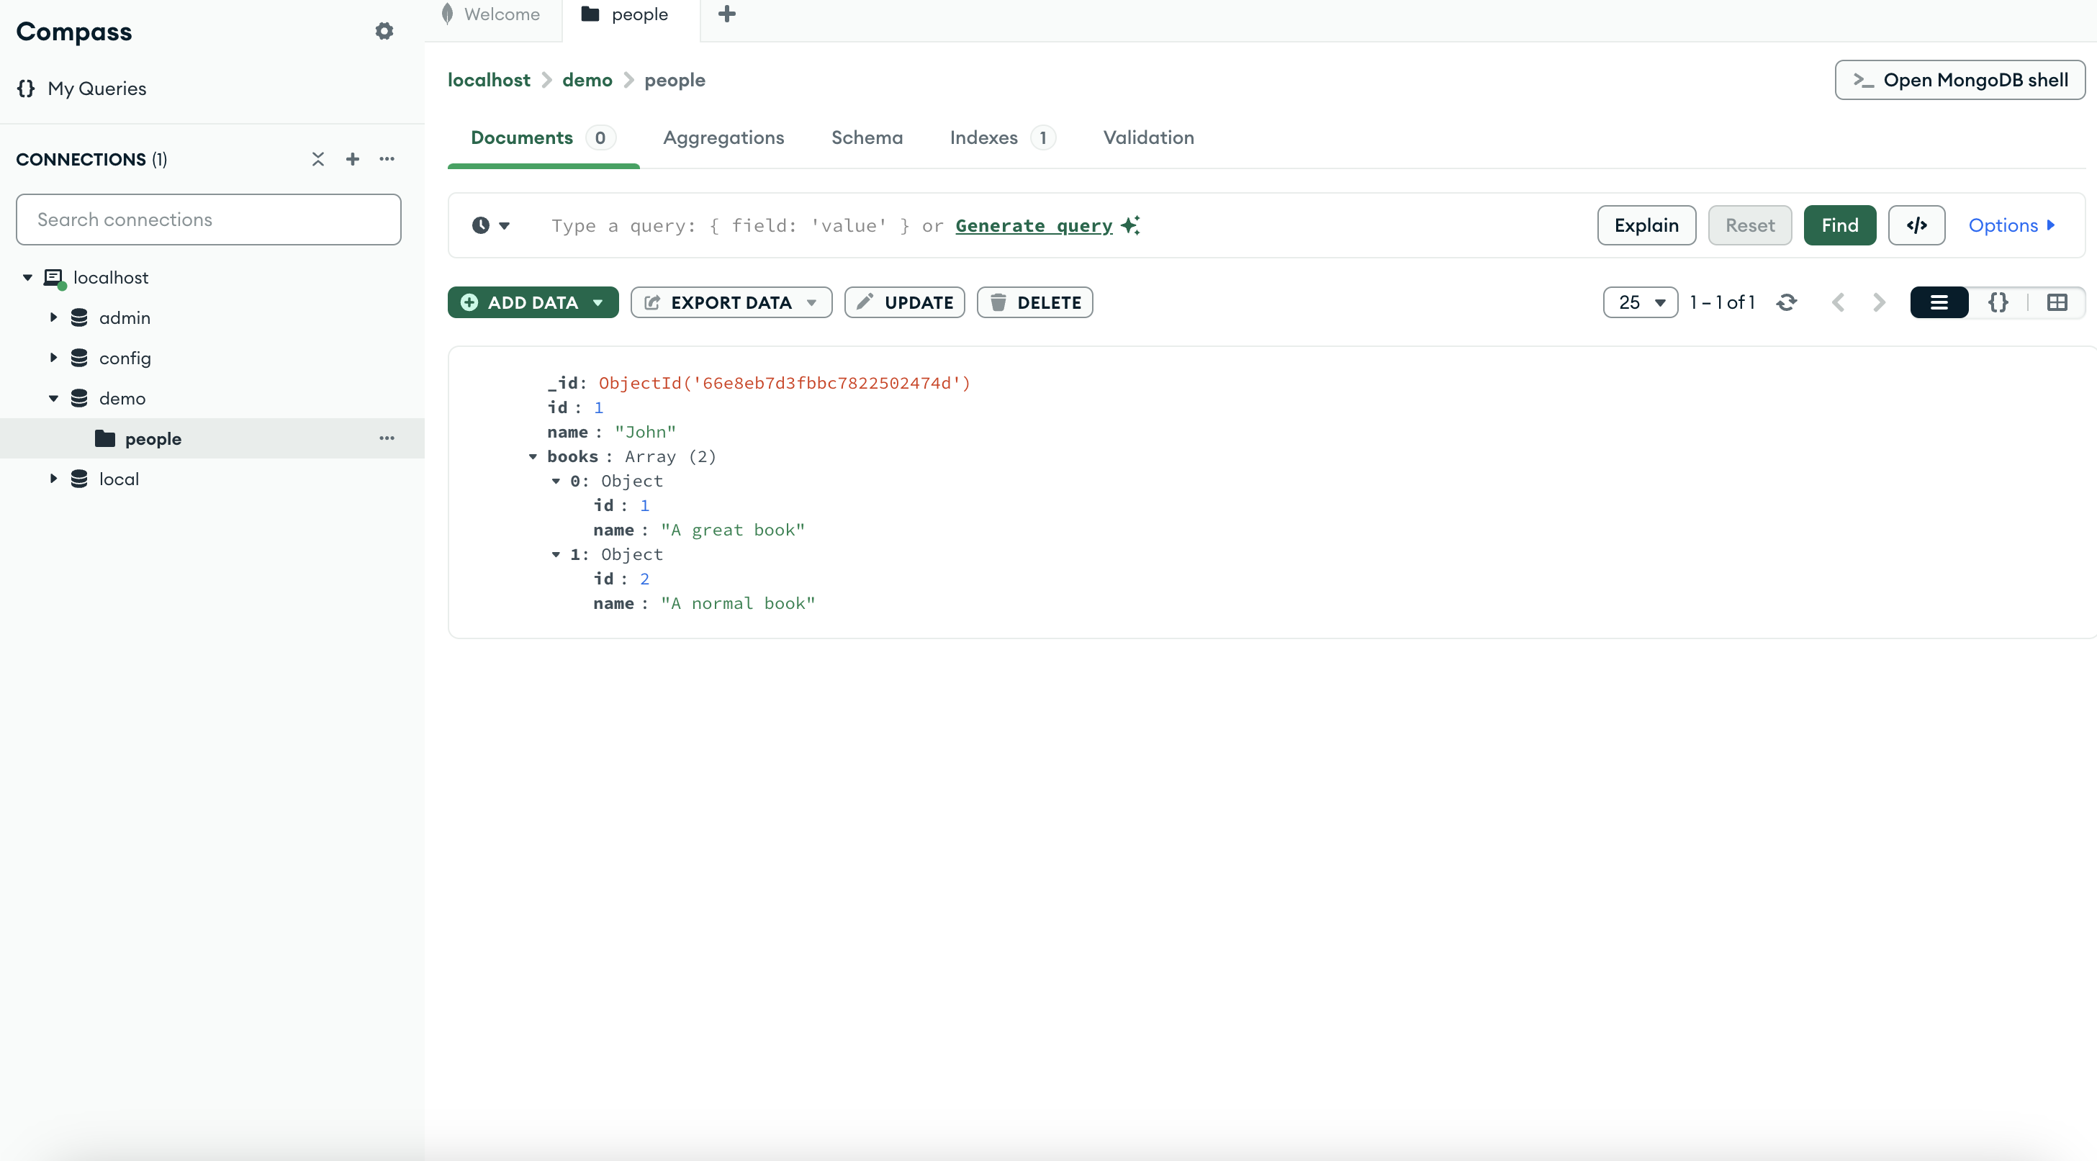The height and width of the screenshot is (1161, 2097).
Task: Collapse the demo database
Action: click(x=54, y=398)
